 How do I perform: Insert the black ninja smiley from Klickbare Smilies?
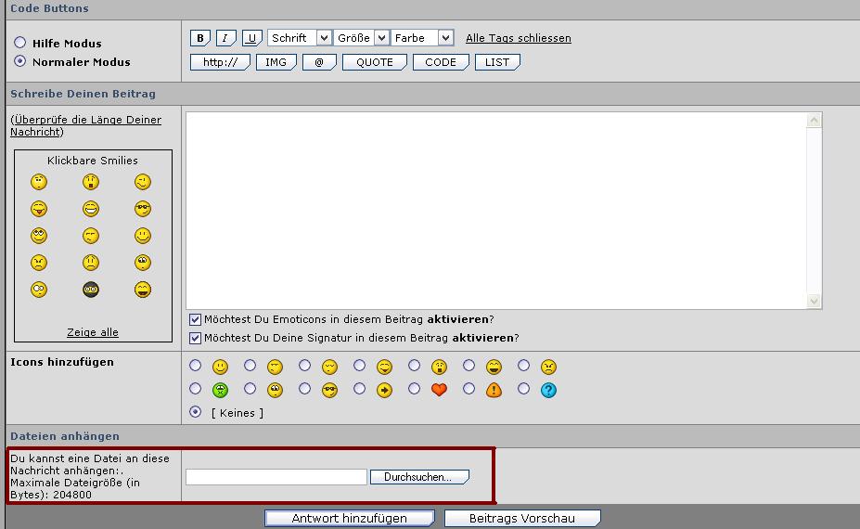pyautogui.click(x=91, y=290)
